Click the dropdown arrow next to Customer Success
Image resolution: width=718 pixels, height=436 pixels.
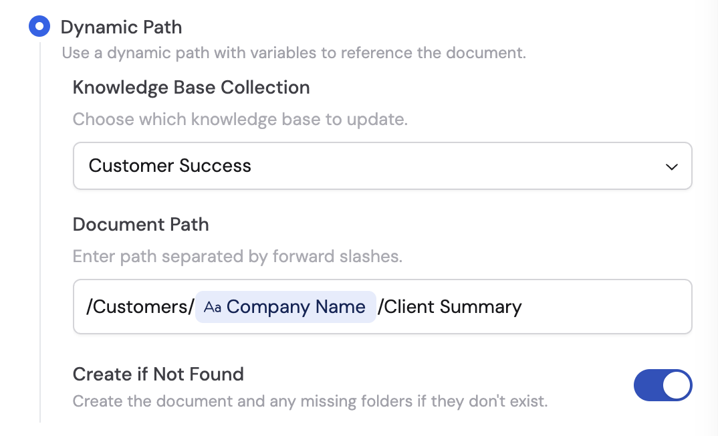[671, 167]
